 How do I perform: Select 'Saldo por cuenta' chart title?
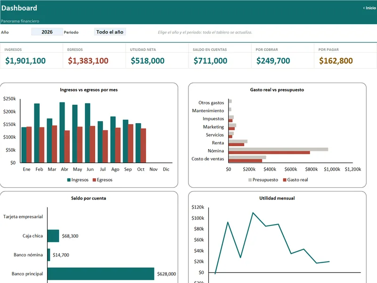point(89,198)
